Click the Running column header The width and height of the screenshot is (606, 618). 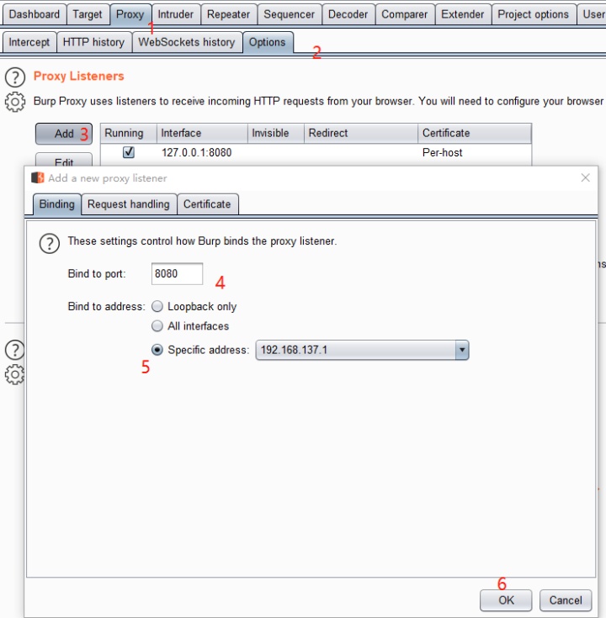coord(129,133)
